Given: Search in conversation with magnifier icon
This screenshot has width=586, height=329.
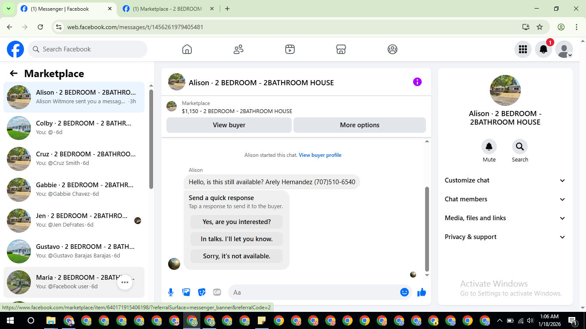Looking at the screenshot, I should click(520, 147).
